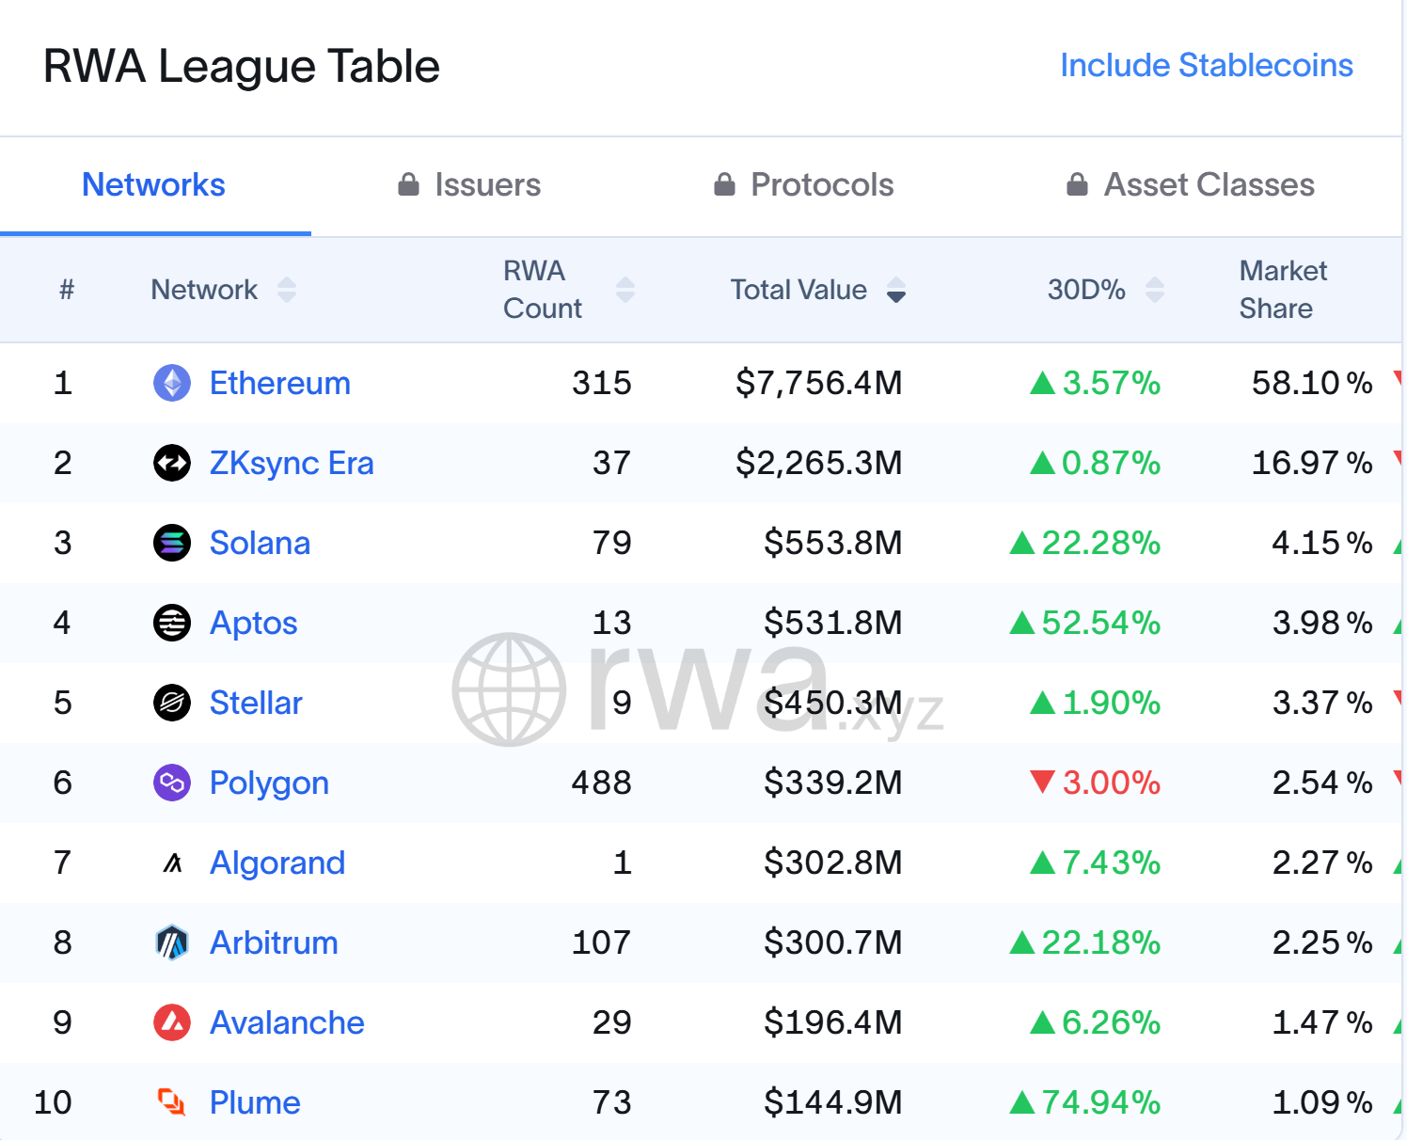The width and height of the screenshot is (1407, 1140).
Task: Click the Polygon logo icon
Action: click(172, 783)
